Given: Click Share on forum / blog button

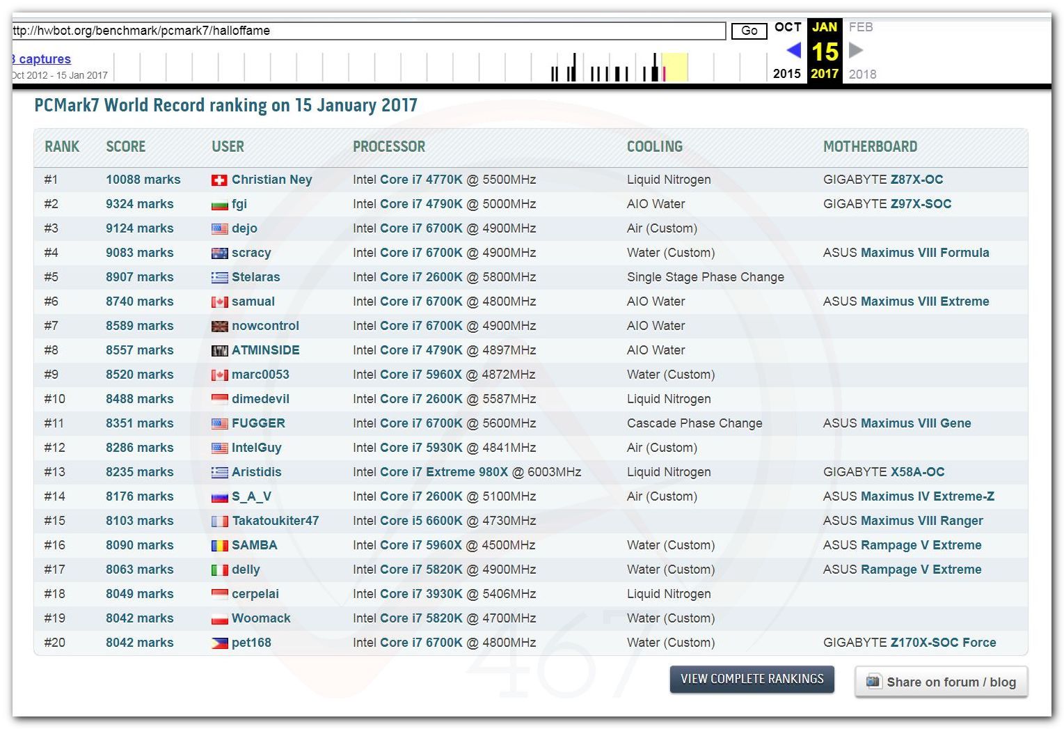Looking at the screenshot, I should 941,682.
